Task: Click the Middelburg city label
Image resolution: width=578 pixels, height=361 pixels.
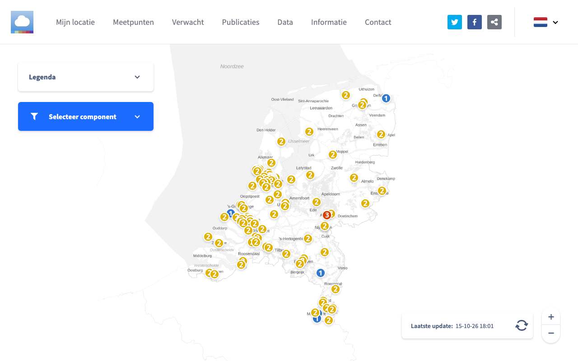Action: tap(202, 255)
